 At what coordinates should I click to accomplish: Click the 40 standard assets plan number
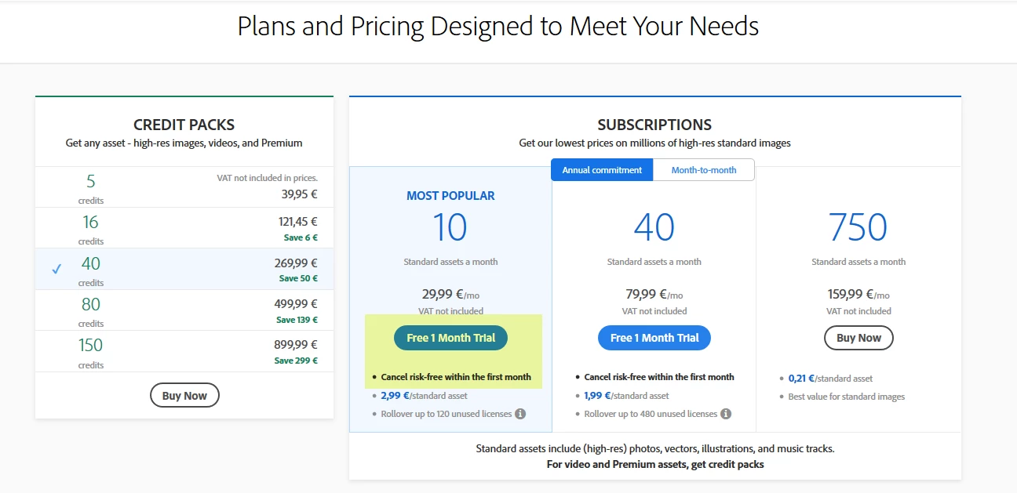pos(654,227)
